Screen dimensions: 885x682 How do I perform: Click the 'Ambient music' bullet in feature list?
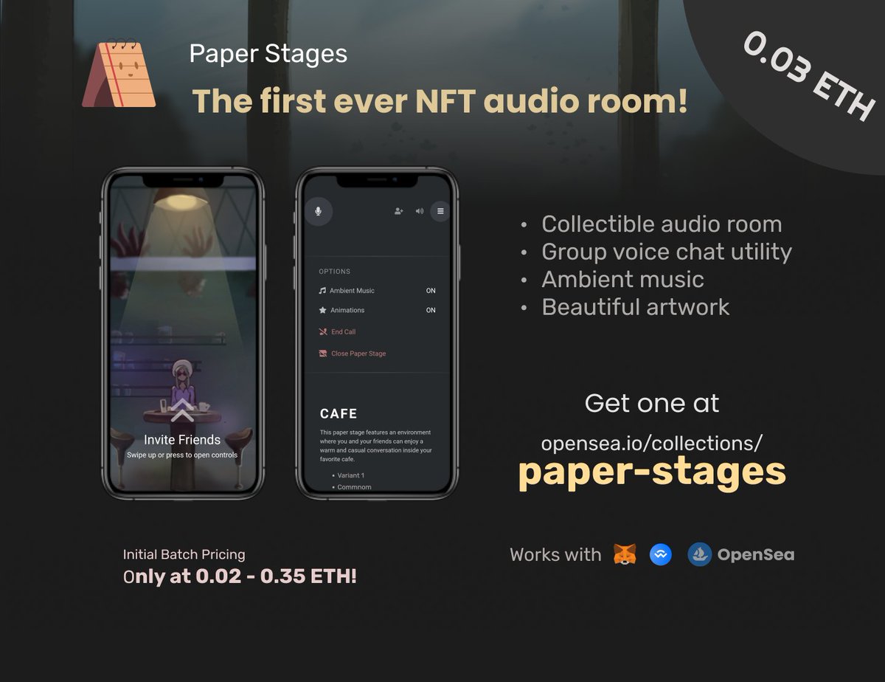click(x=622, y=279)
